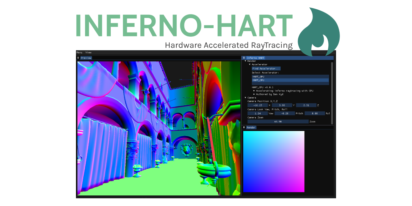Click the Camera Position X input field
The width and height of the screenshot is (412, 206).
point(257,105)
